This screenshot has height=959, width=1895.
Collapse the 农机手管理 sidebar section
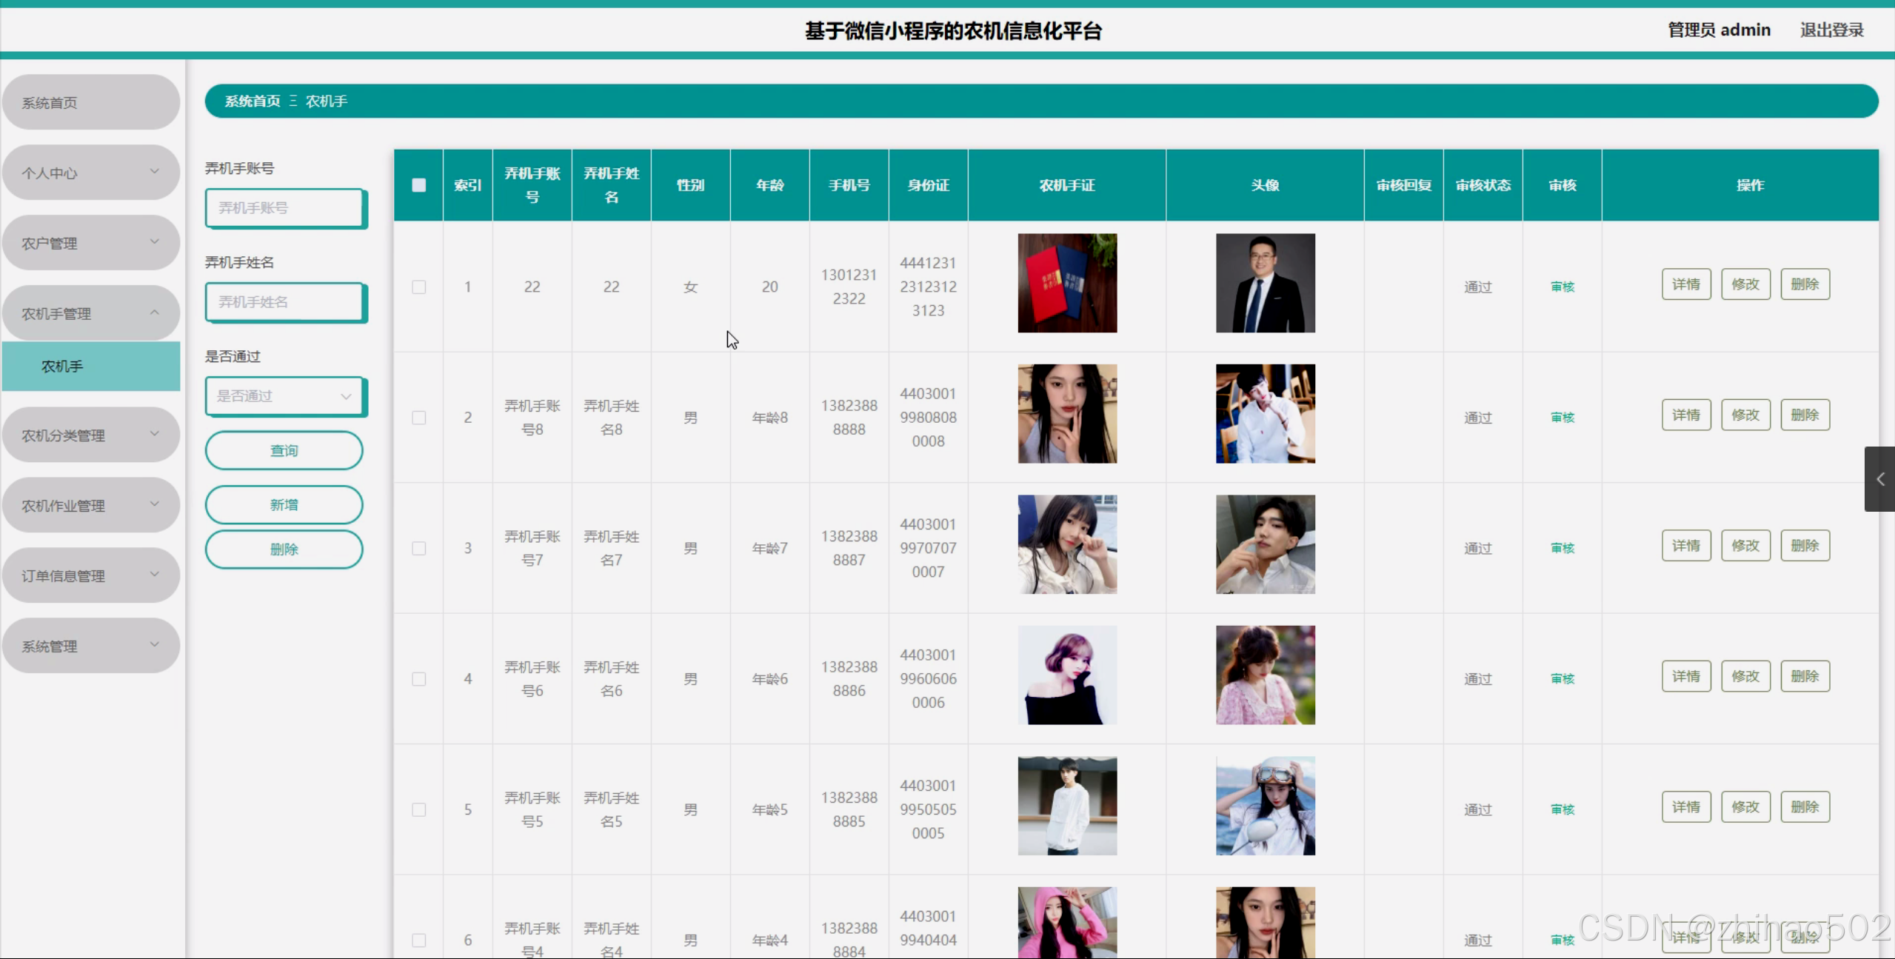tap(90, 313)
